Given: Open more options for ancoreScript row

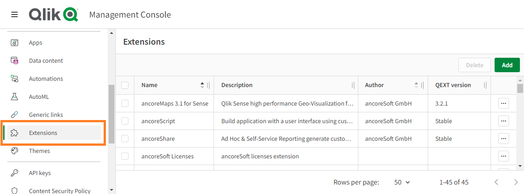Looking at the screenshot, I should click(503, 121).
